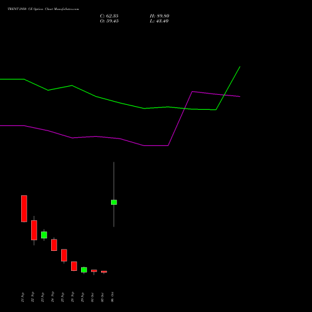The width and height of the screenshot is (312, 312).
Task: Click the 24 Sep date label
Action: [x=52, y=297]
